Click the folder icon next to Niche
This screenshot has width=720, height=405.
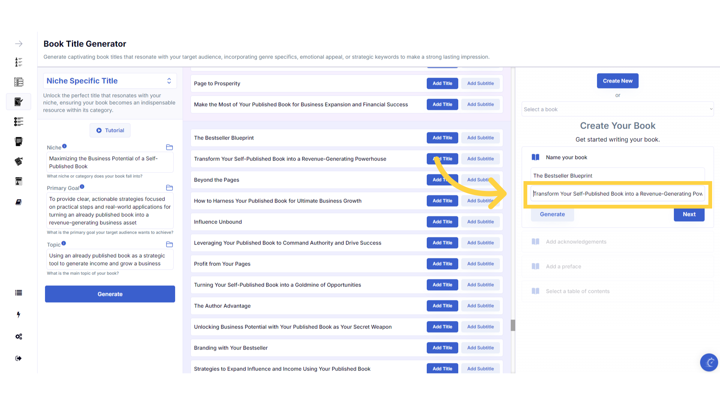(x=169, y=147)
